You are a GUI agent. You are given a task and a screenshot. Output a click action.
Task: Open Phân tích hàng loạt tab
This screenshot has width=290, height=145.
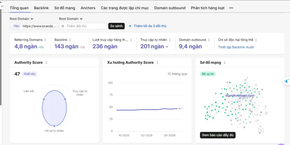tap(208, 8)
